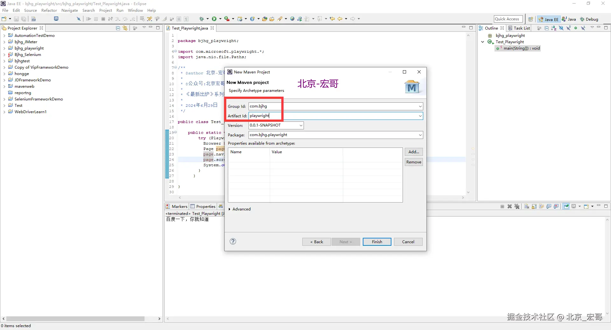Image resolution: width=611 pixels, height=330 pixels.
Task: Click the Open Console icon in Console toolbar
Action: tap(586, 206)
